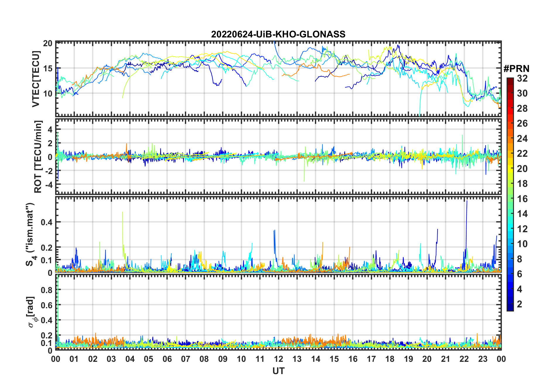
Task: Click S4 y-axis tick label 0.2
Action: click(x=47, y=247)
